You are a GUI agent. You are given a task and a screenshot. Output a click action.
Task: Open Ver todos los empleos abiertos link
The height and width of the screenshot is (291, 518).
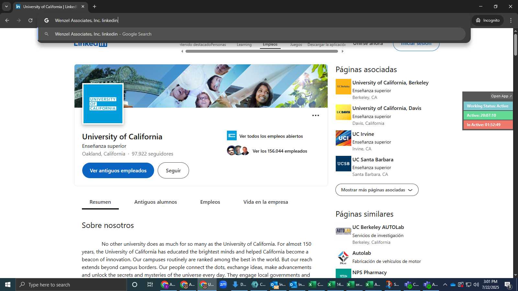271,136
